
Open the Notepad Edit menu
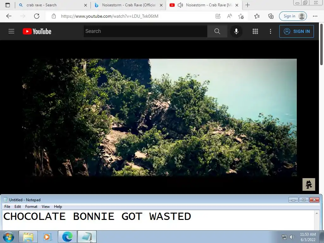point(18,206)
